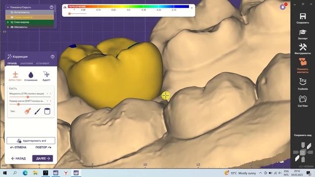Toggle Показать контакты in sidebar
Screen dimensions: 315x177
[303, 65]
